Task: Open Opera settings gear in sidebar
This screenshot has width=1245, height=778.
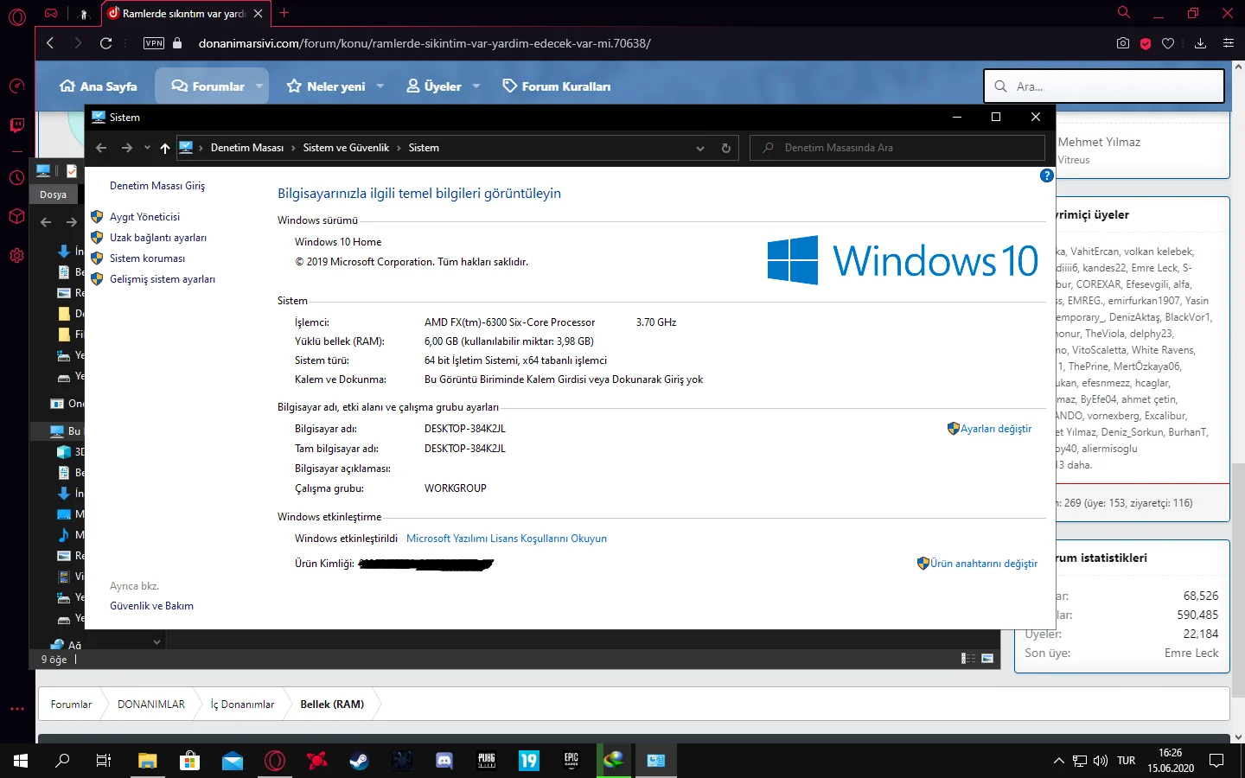Action: click(16, 255)
